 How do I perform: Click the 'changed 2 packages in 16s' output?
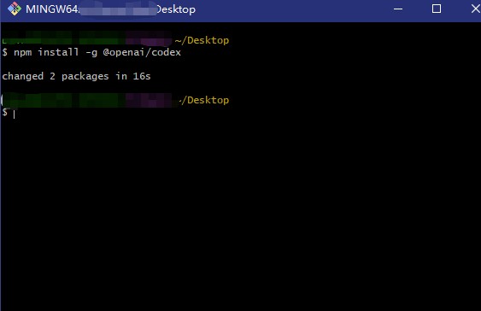[x=76, y=76]
